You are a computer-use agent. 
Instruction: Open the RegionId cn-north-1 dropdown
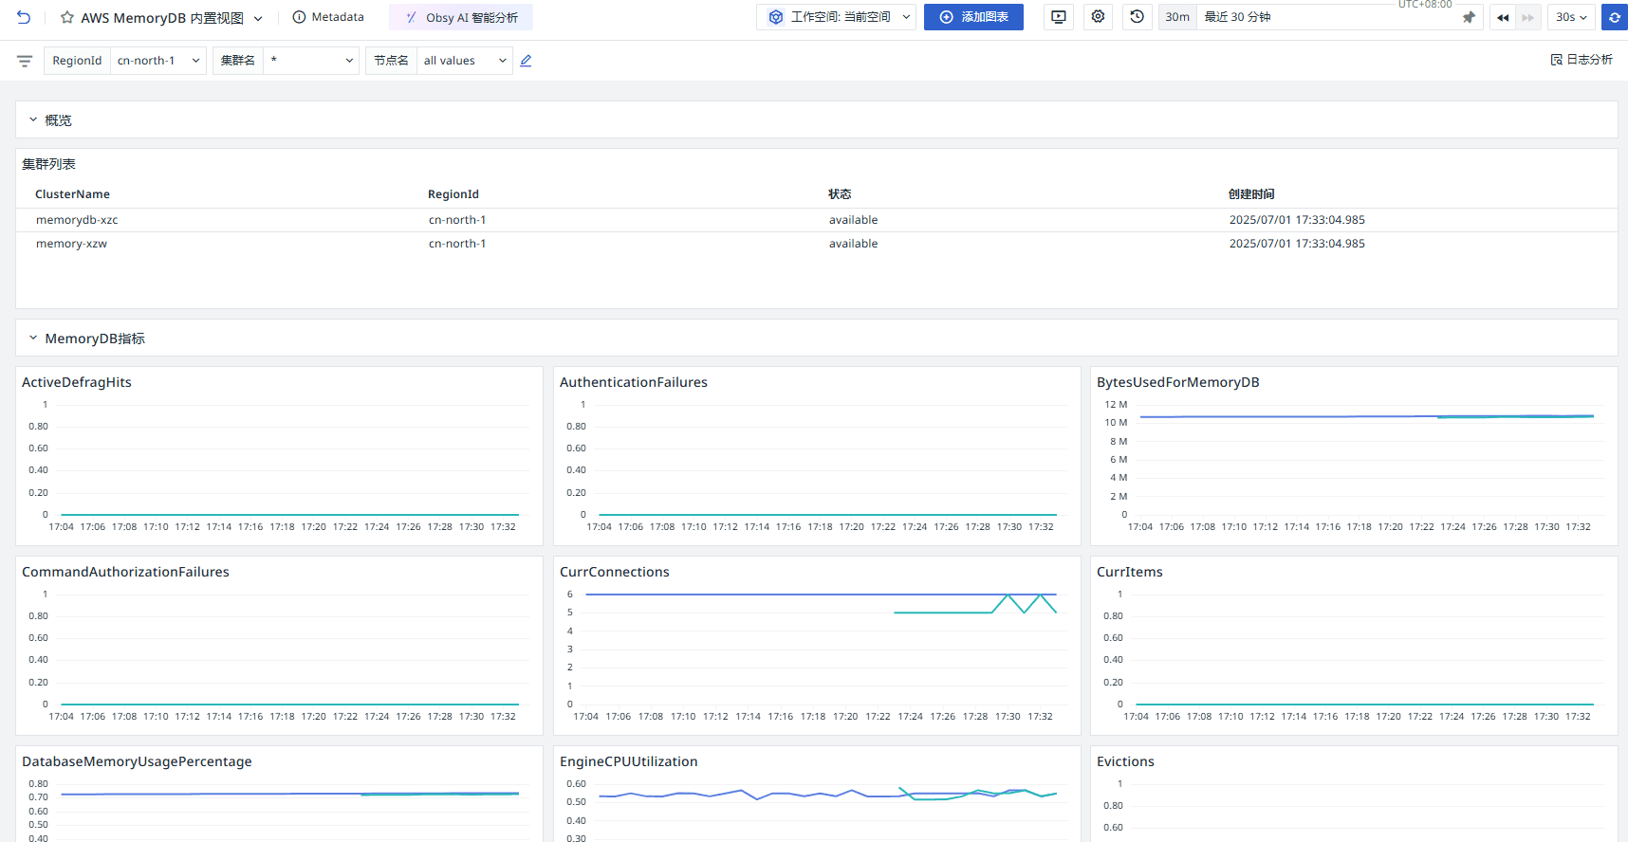pos(158,61)
